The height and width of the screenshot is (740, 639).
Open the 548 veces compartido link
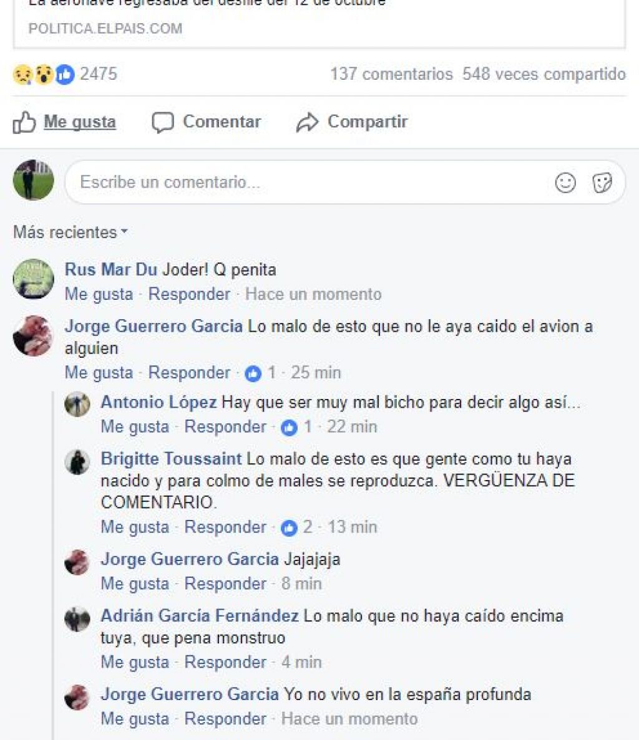[544, 74]
